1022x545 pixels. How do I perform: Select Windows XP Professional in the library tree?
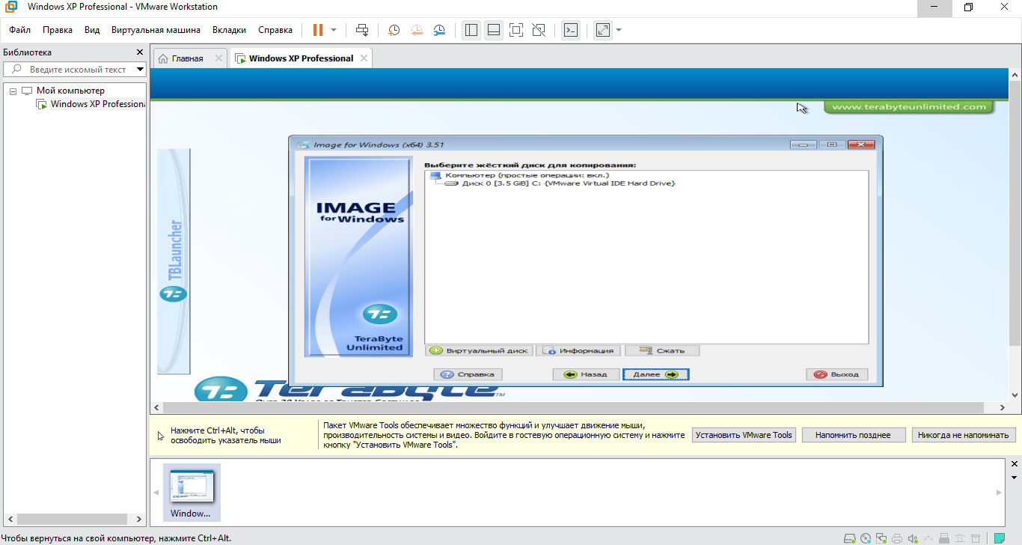click(97, 104)
